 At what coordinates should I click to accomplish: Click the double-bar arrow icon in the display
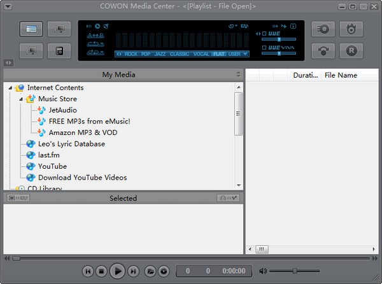point(275,26)
